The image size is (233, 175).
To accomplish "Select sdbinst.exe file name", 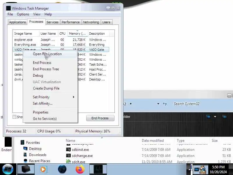I will (x=80, y=150).
